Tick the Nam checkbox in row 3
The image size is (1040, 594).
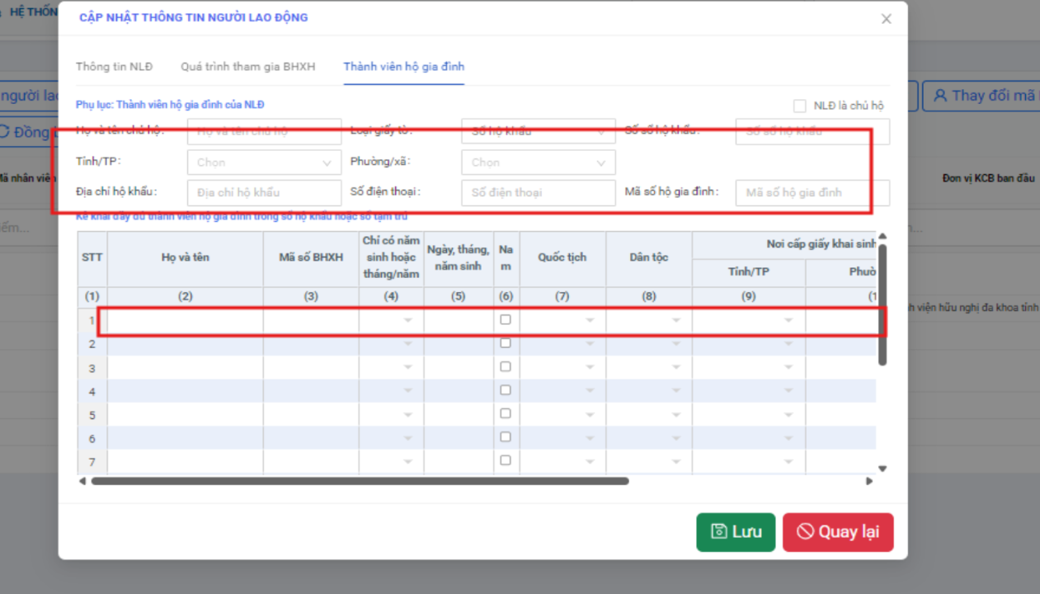(506, 367)
